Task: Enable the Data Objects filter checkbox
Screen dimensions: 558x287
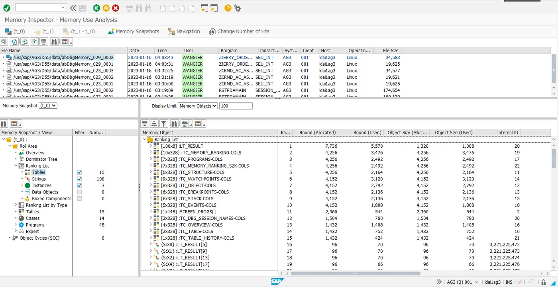Action: point(79,192)
